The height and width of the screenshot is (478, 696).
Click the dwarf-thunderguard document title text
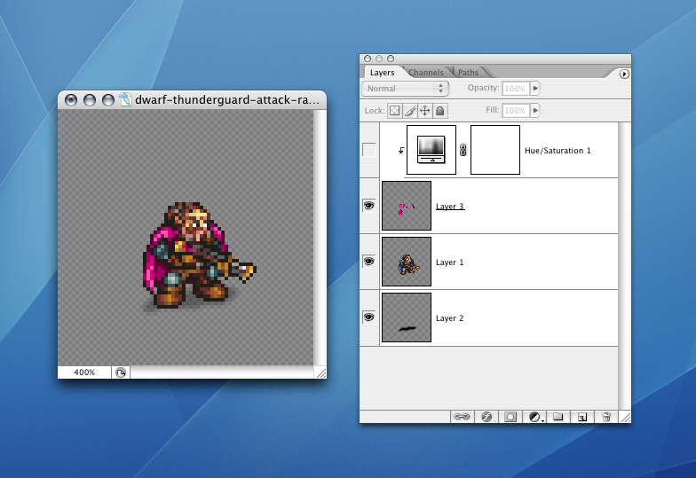227,99
